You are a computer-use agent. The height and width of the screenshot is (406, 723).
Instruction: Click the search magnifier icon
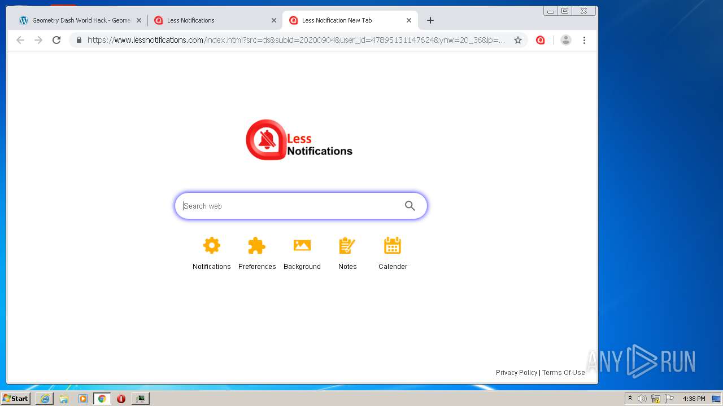click(410, 206)
